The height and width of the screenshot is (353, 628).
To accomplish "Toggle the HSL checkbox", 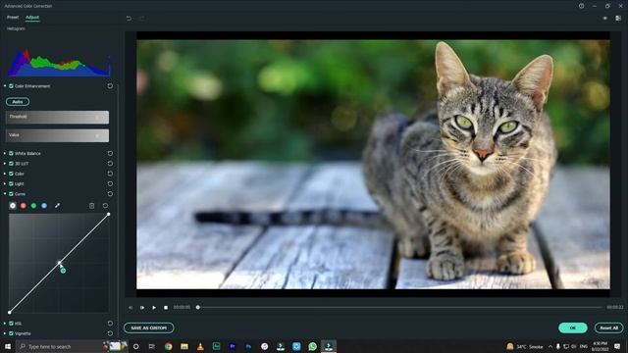I will point(11,324).
